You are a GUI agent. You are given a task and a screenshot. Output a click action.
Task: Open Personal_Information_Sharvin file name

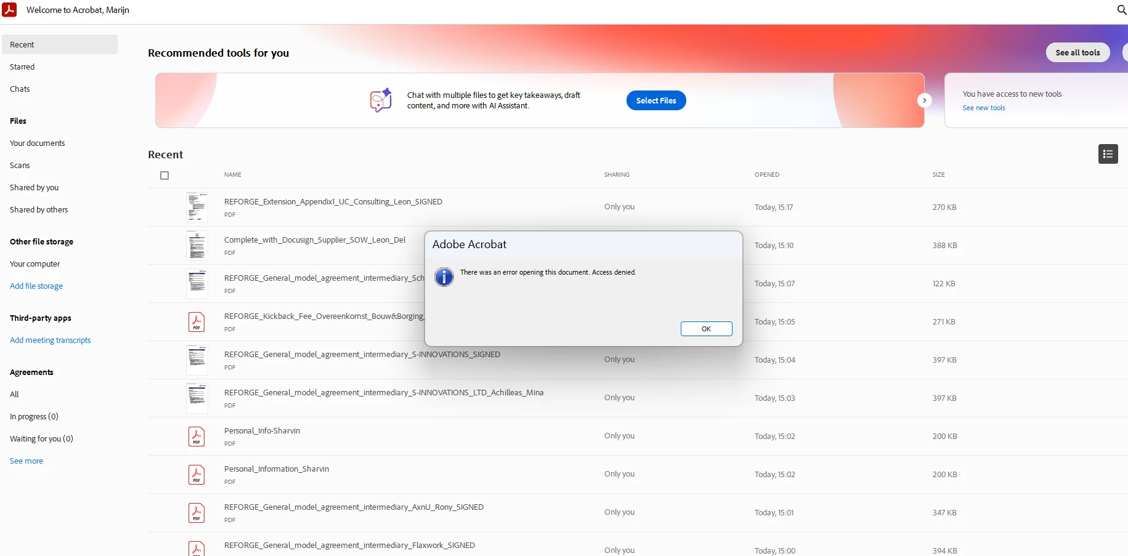[277, 469]
